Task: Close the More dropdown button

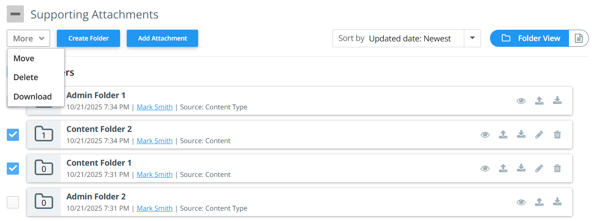Action: click(28, 39)
